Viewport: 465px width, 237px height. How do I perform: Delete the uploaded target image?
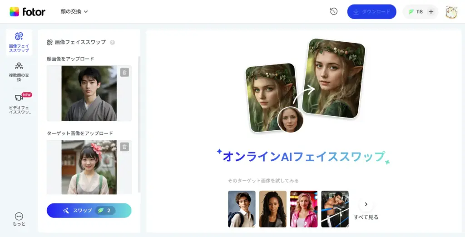pos(124,147)
